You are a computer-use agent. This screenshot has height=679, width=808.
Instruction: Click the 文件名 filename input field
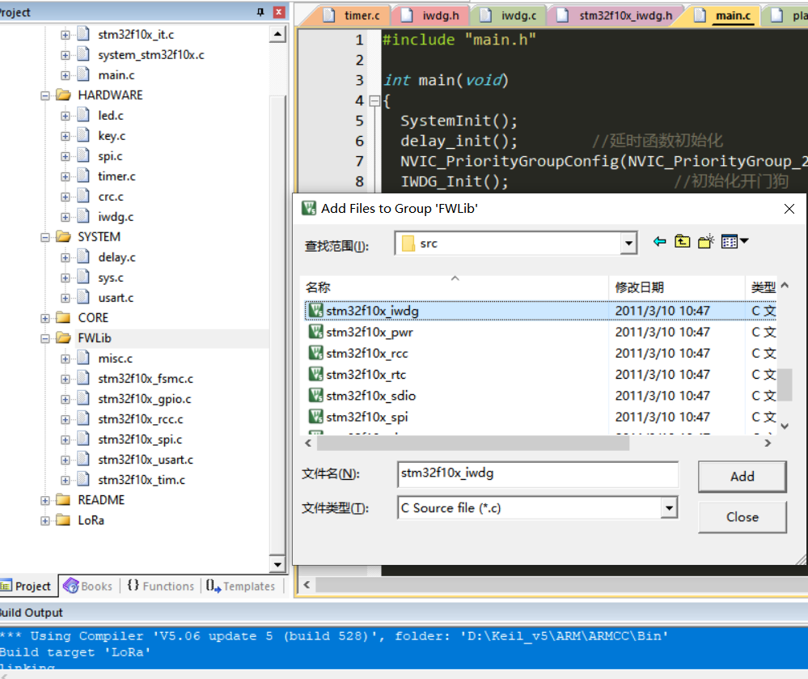(537, 474)
